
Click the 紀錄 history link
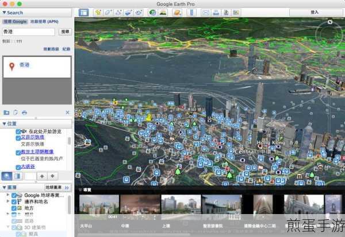pos(66,49)
